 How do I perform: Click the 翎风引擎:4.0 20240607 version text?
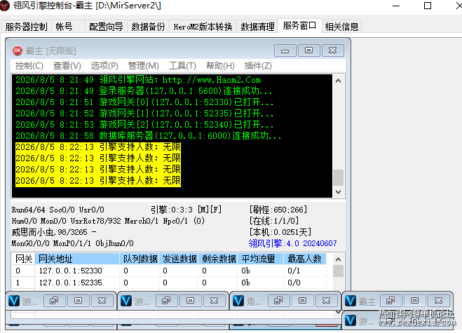click(292, 243)
